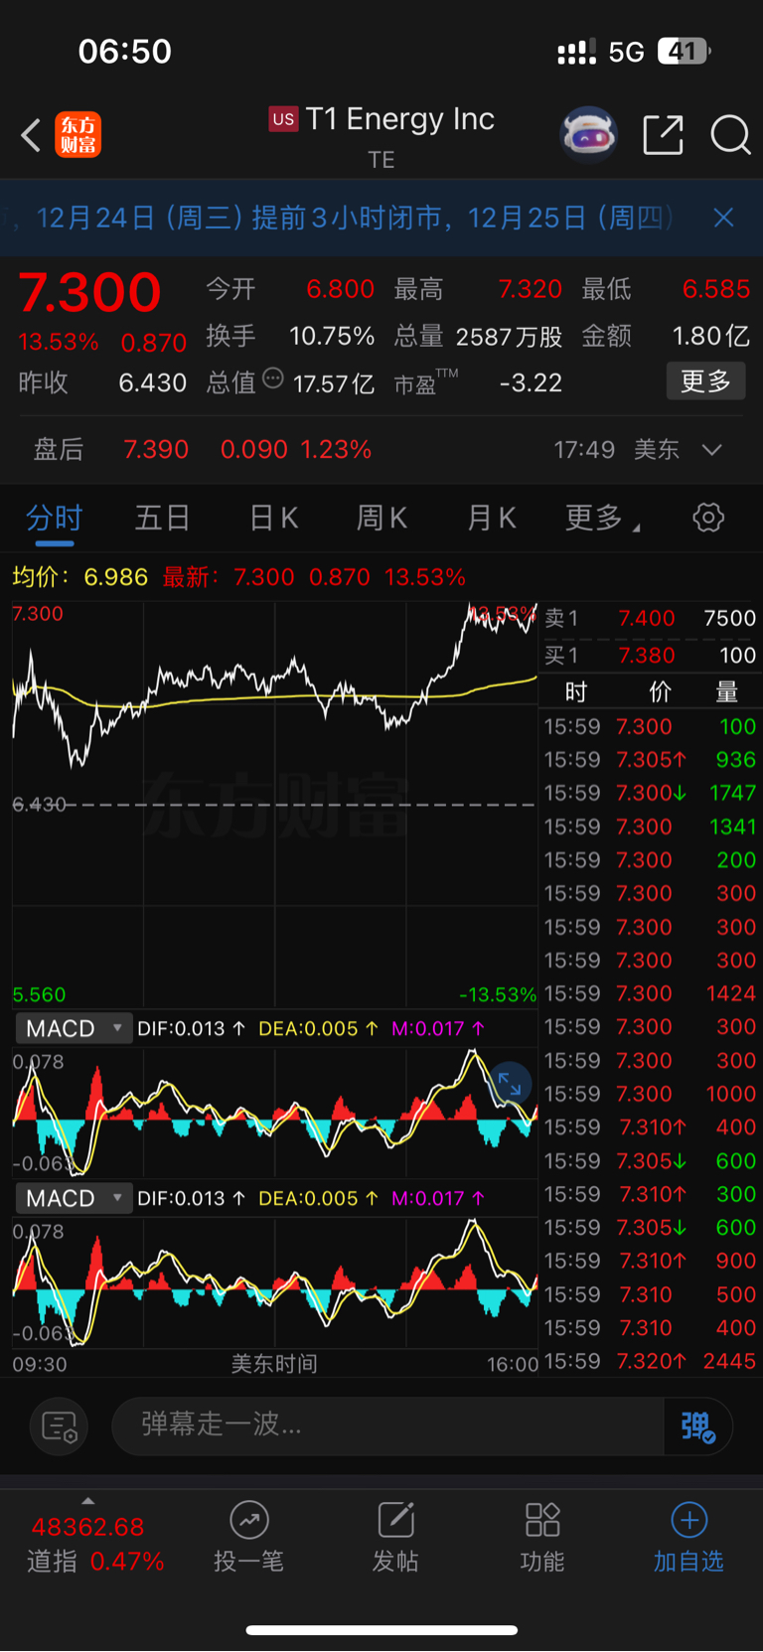
Task: Tap the fullscreen expand chart icon
Action: coord(510,1085)
